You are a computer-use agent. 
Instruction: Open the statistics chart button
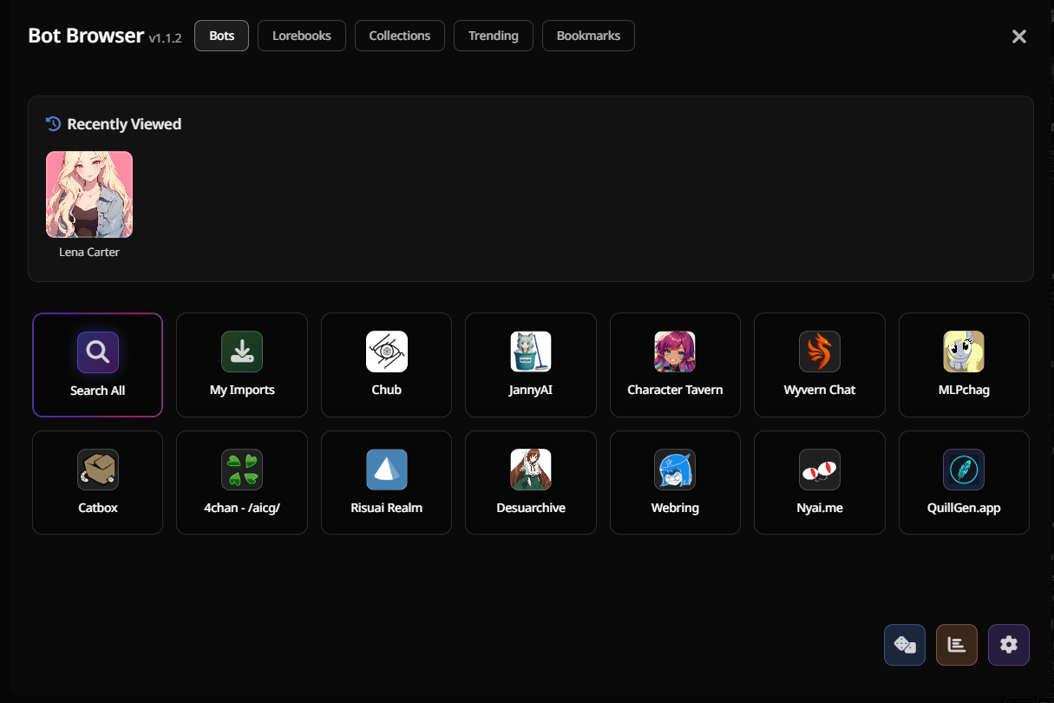[957, 645]
